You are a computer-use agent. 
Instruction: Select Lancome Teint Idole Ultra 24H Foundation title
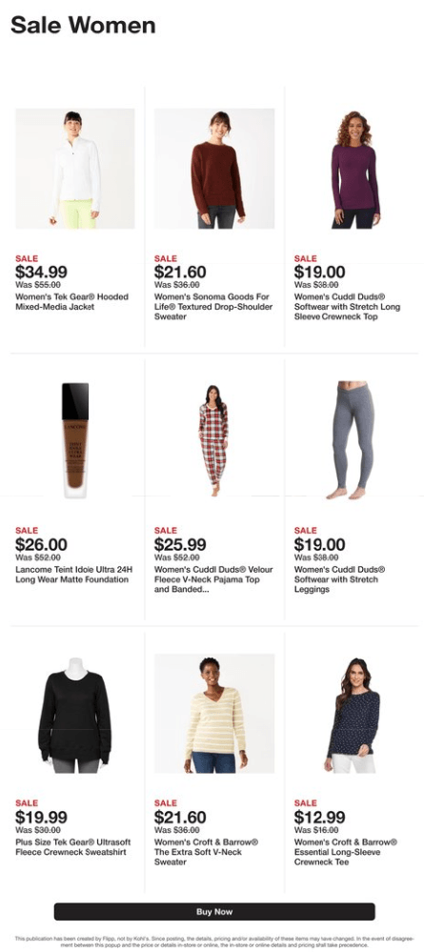click(74, 575)
